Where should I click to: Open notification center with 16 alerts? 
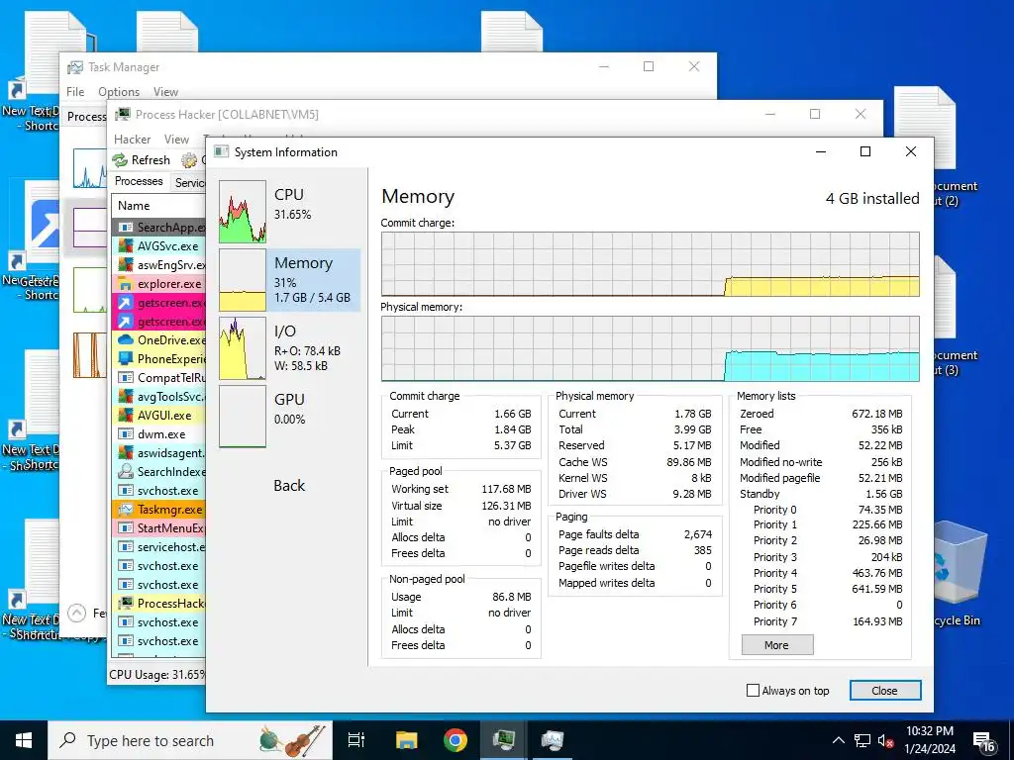click(x=983, y=742)
